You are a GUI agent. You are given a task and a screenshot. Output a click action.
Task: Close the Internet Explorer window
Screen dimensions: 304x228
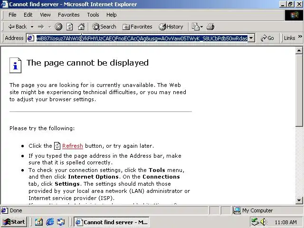coord(299,4)
